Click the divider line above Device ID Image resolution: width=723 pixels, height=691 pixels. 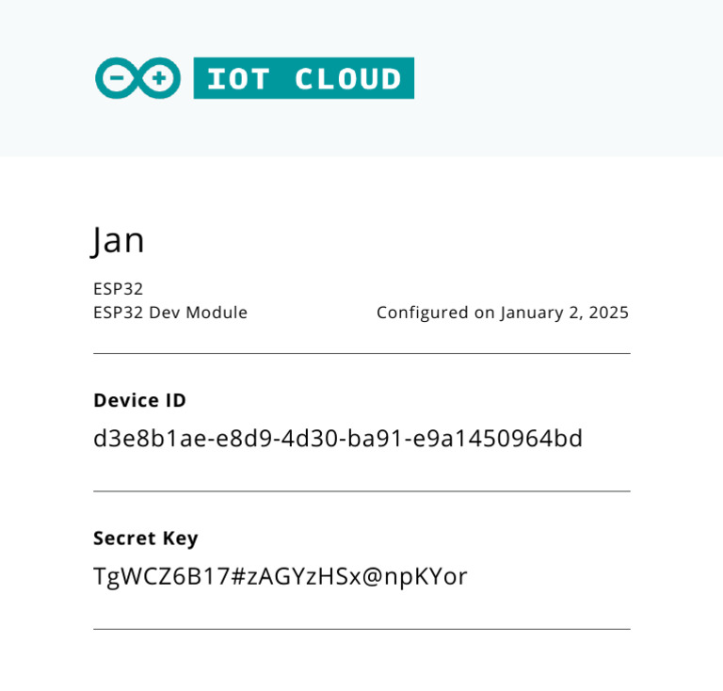361,354
